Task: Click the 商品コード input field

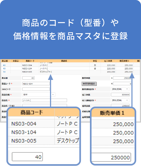Action: click(x=36, y=84)
